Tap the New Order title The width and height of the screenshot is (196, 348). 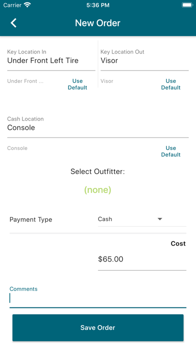(97, 23)
